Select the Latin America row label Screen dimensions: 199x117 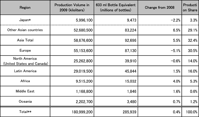pyautogui.click(x=25, y=71)
